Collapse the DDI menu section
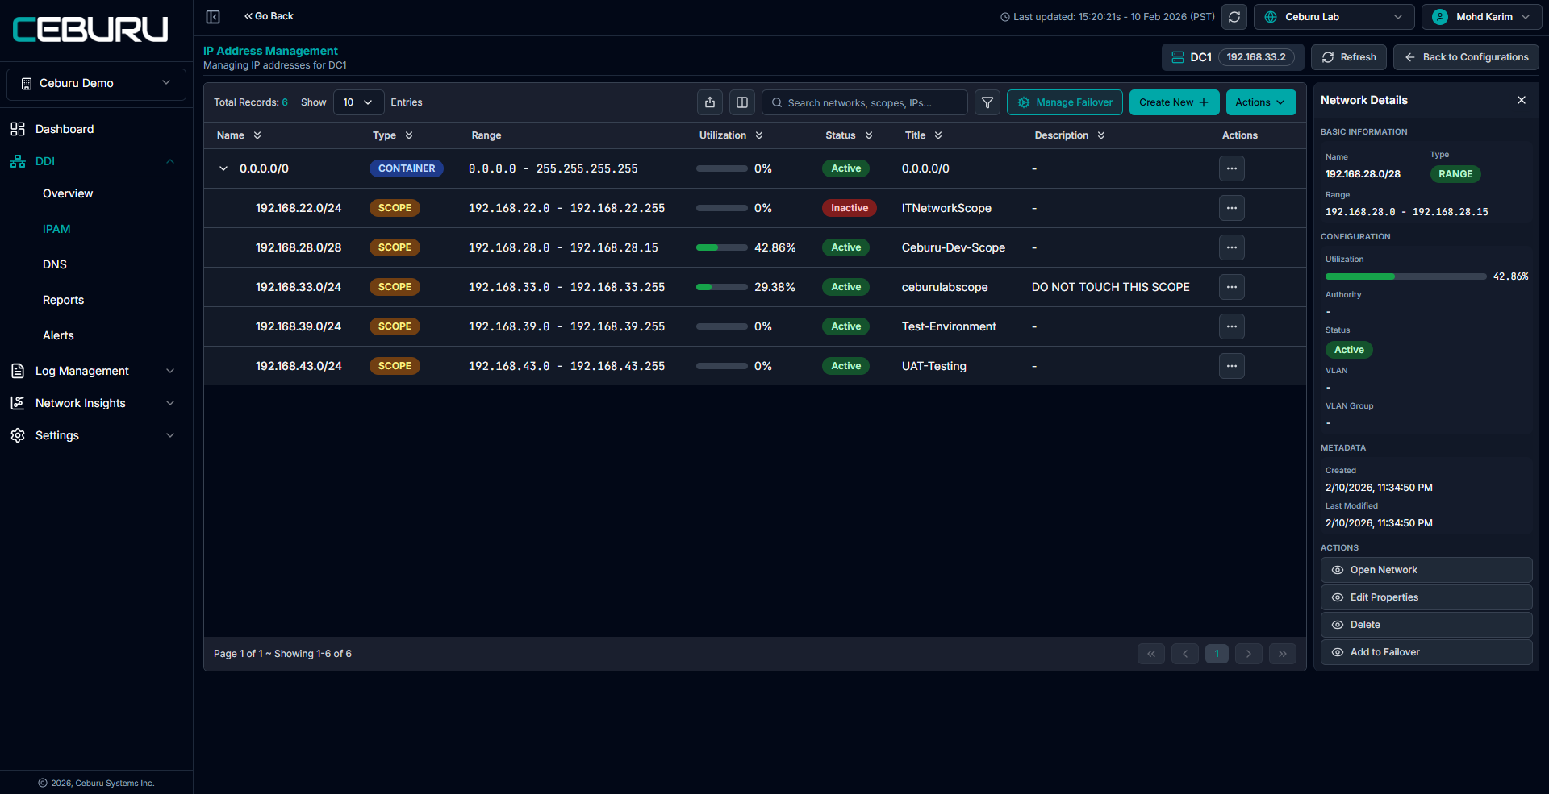The width and height of the screenshot is (1549, 794). click(x=170, y=161)
